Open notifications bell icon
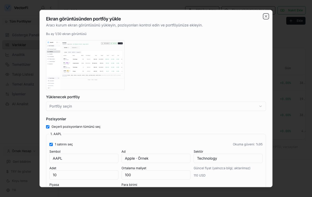This screenshot has width=312, height=197. click(43, 8)
